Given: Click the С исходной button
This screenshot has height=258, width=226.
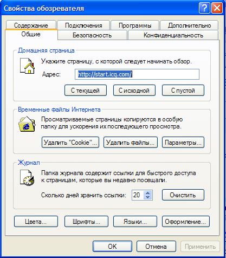Looking at the screenshot, I should (x=134, y=91).
